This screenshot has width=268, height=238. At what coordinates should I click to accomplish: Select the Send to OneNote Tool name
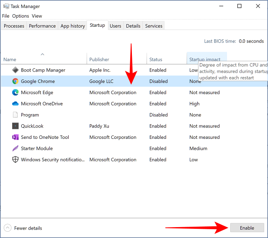click(45, 137)
